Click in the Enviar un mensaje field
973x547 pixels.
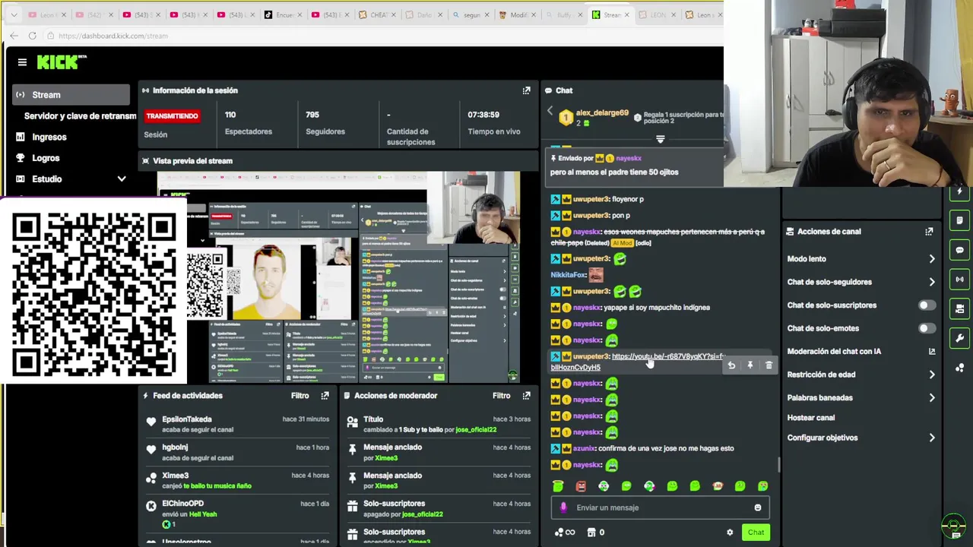[x=660, y=507]
